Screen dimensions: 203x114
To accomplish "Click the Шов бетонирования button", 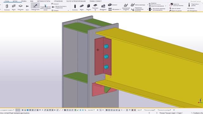I will pyautogui.click(x=156, y=6).
